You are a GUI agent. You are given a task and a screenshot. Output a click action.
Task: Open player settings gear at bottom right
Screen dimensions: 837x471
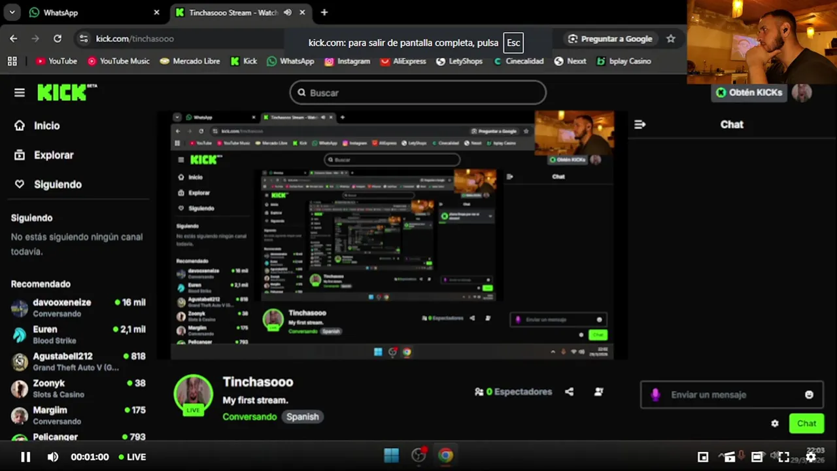click(811, 457)
